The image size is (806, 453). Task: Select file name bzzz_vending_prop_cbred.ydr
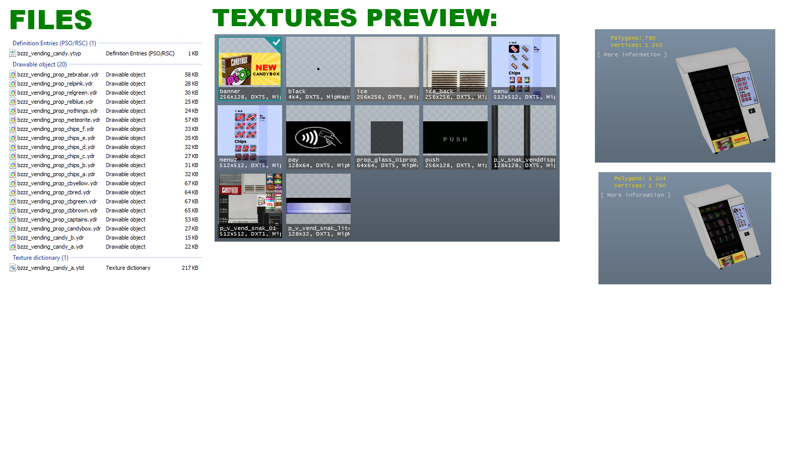54,192
